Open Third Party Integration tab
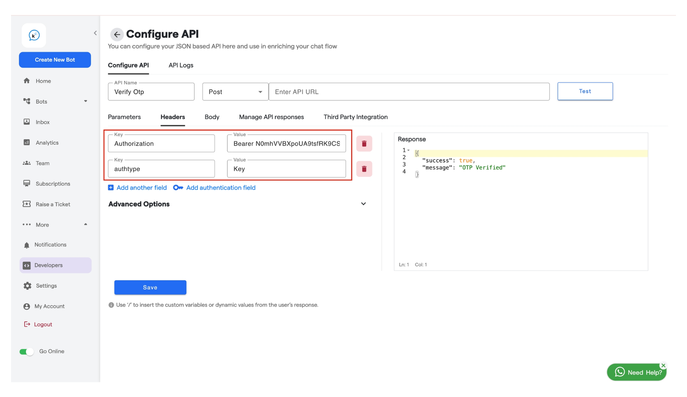This screenshot has width=687, height=397. pos(355,117)
